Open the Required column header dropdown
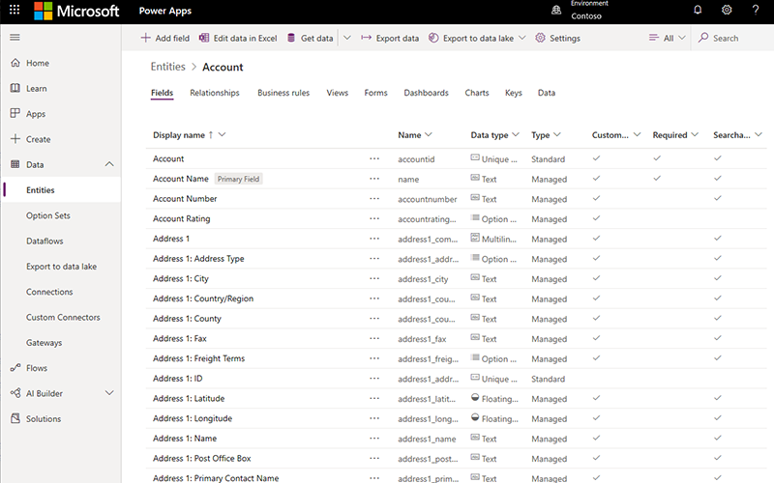This screenshot has width=774, height=483. pos(695,134)
